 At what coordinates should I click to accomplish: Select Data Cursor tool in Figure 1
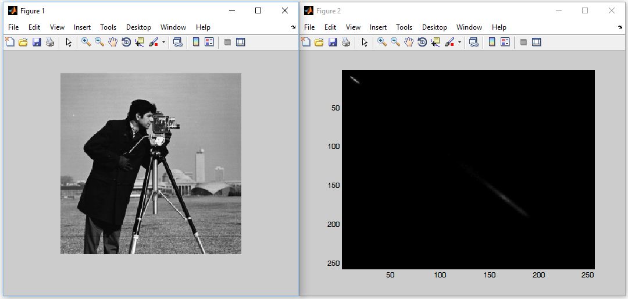point(140,42)
